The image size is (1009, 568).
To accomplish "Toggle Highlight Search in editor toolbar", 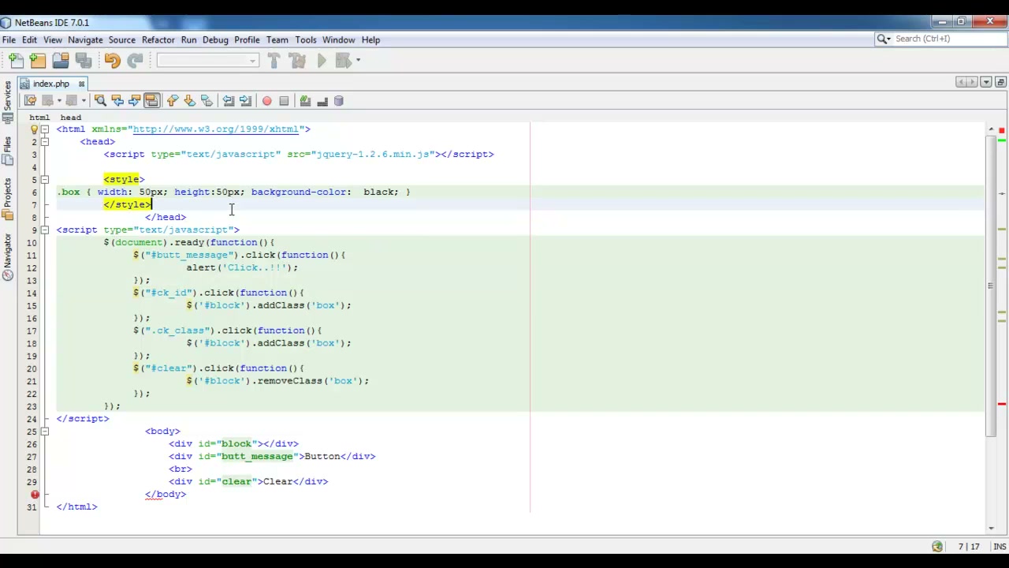I will pyautogui.click(x=151, y=101).
